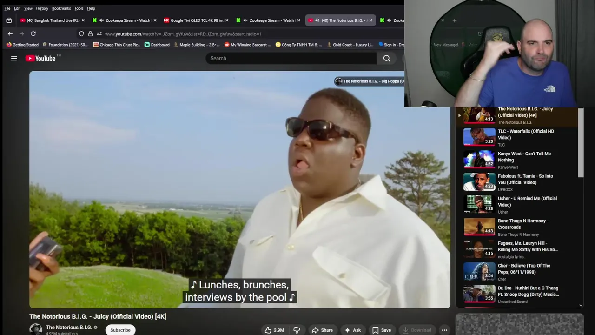This screenshot has width=595, height=335.
Task: Open the Maple Building bookmark
Action: pos(196,45)
